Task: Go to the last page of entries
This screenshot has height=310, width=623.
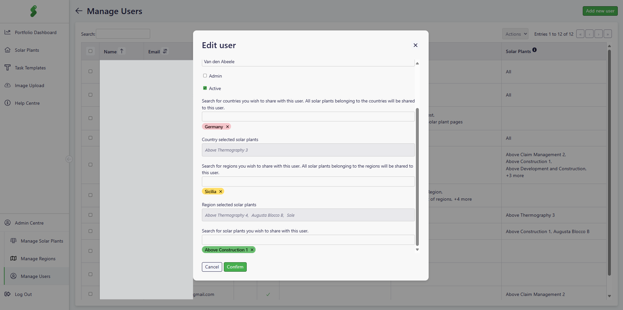Action: [x=608, y=34]
